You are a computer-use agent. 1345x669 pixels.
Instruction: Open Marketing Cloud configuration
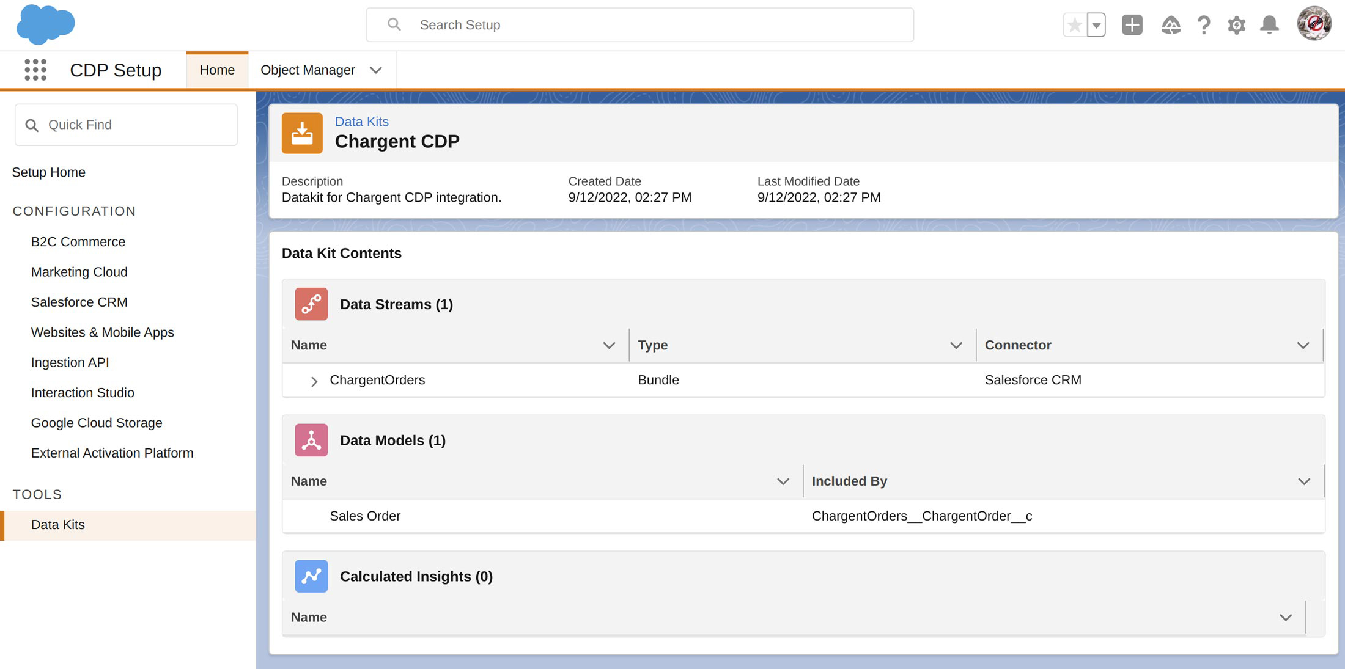click(79, 272)
